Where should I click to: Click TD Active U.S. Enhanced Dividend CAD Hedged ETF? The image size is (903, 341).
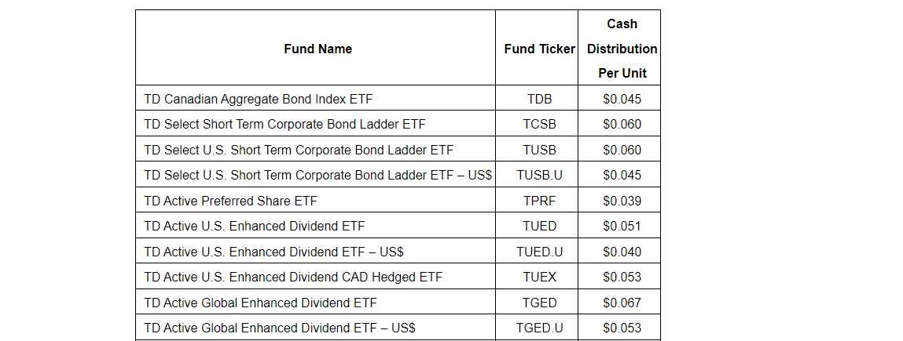click(293, 277)
